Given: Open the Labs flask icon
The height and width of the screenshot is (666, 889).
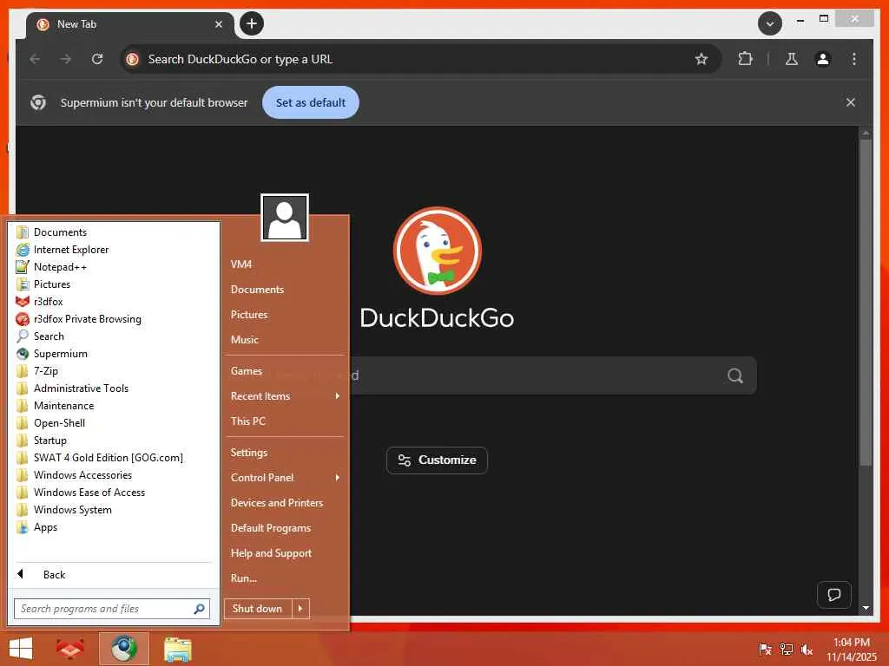Looking at the screenshot, I should [x=792, y=59].
